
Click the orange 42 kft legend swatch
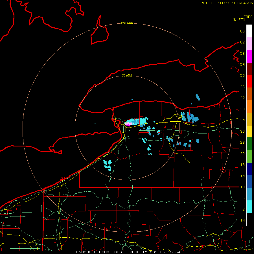249,107
